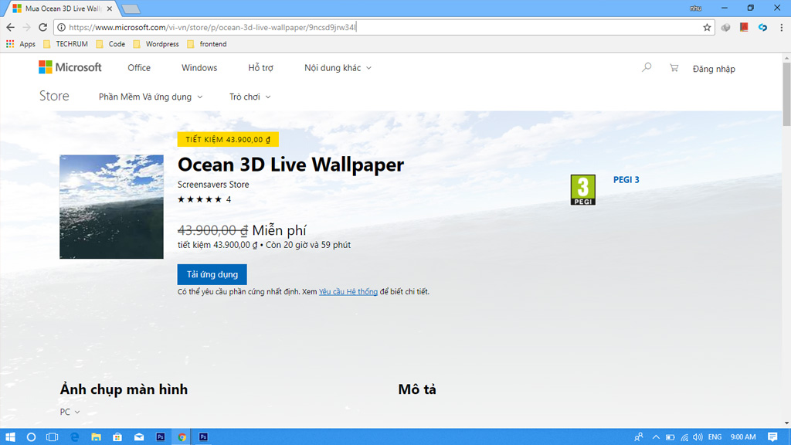The width and height of the screenshot is (791, 445).
Task: Launch Microsoft Edge from taskbar
Action: click(x=74, y=437)
